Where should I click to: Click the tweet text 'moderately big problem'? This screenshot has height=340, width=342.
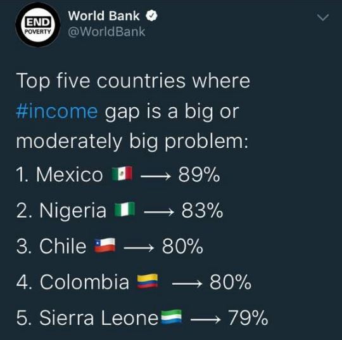(131, 141)
